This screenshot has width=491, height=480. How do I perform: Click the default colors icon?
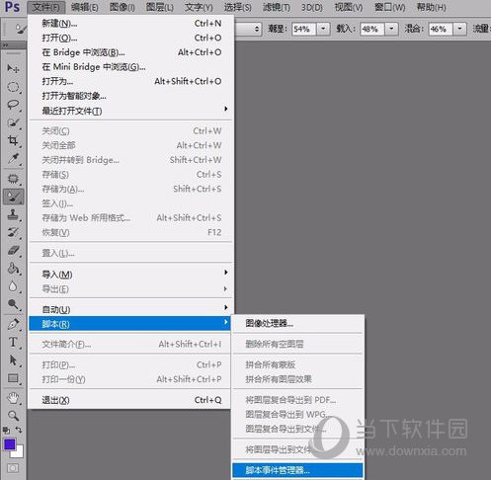6,431
